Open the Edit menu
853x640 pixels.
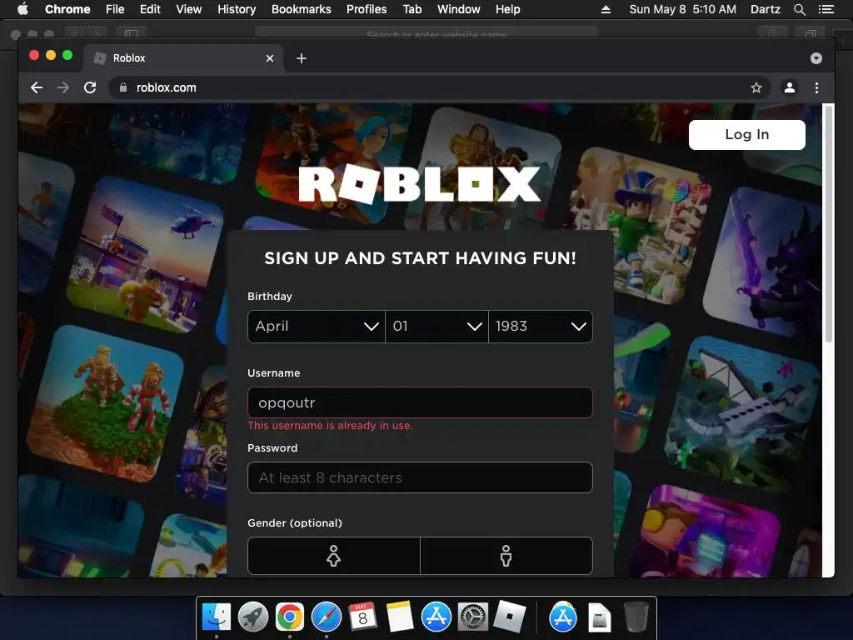pos(150,9)
